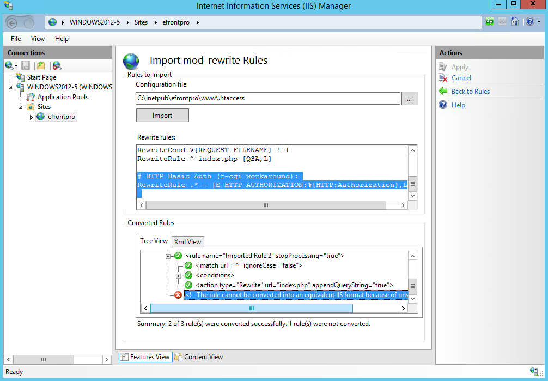Viewport: 548px width, 381px height.
Task: Click the IIS Manager icon in the title bar
Action: pyautogui.click(x=8, y=5)
